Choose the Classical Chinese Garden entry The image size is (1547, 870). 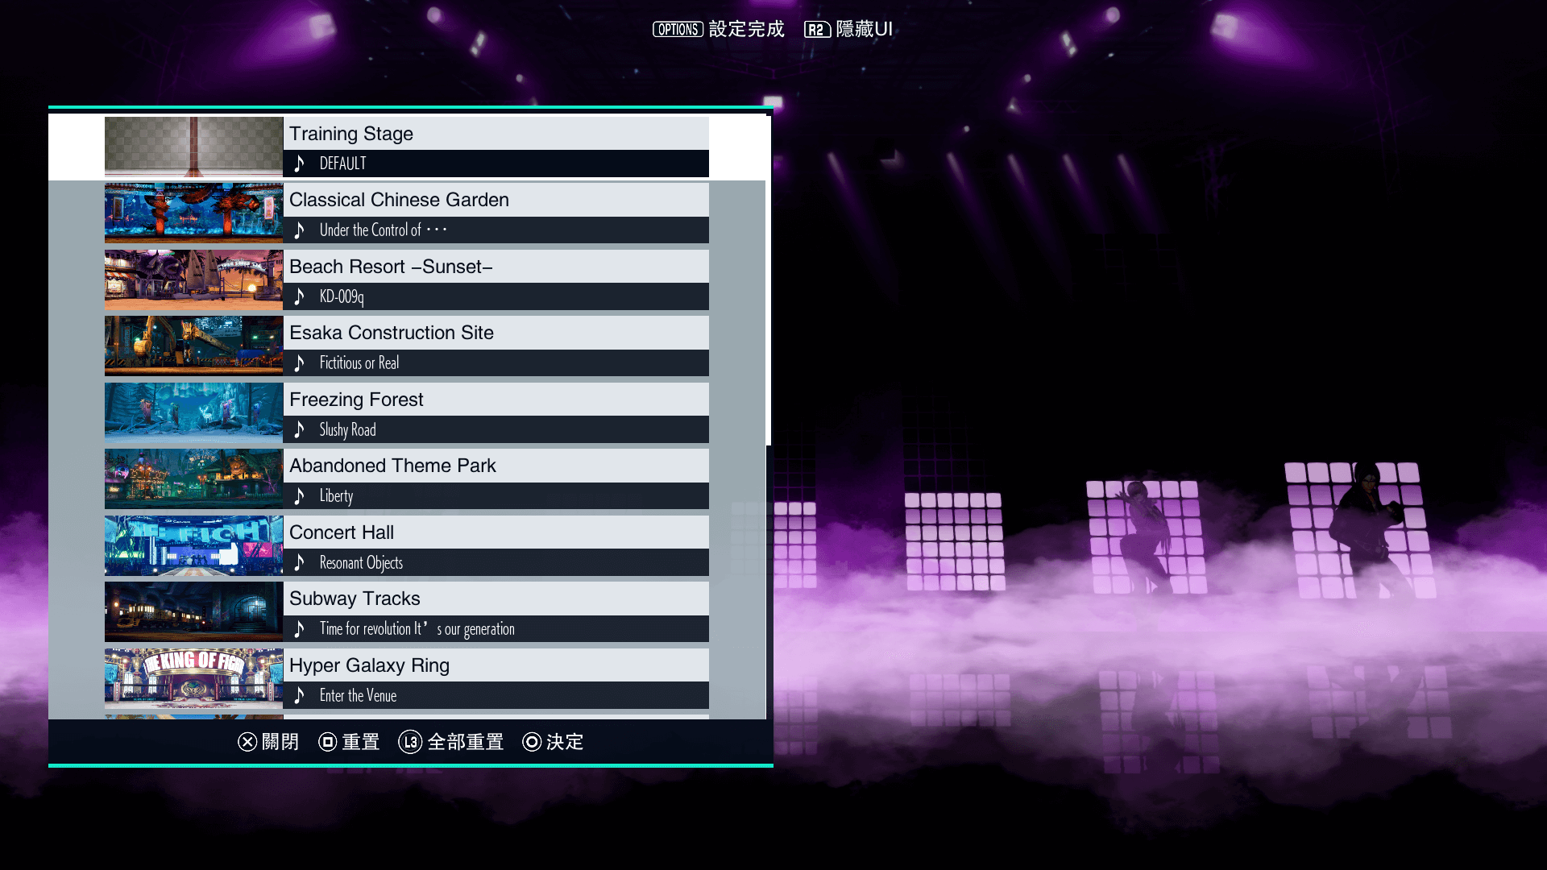tap(407, 213)
